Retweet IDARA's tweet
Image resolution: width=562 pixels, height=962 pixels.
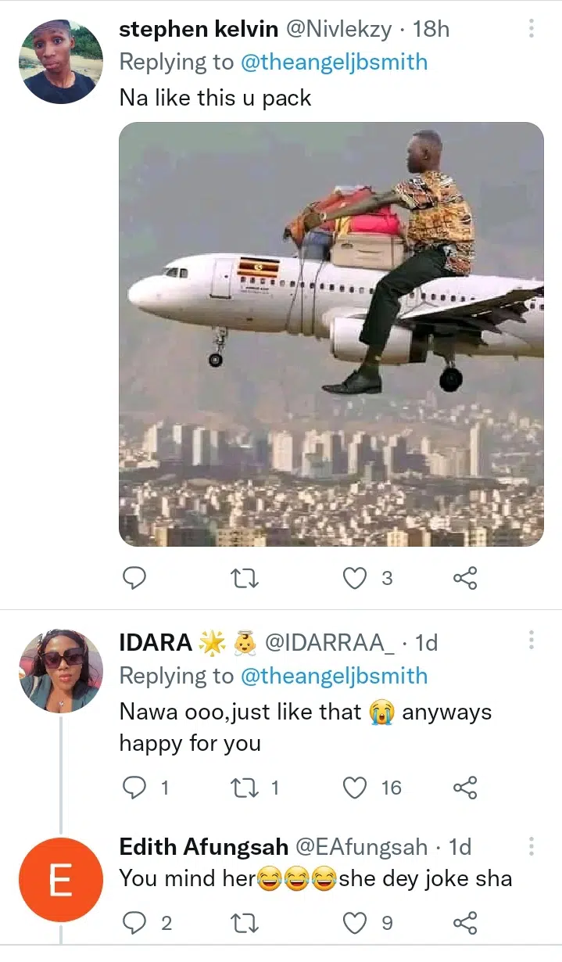(x=245, y=788)
